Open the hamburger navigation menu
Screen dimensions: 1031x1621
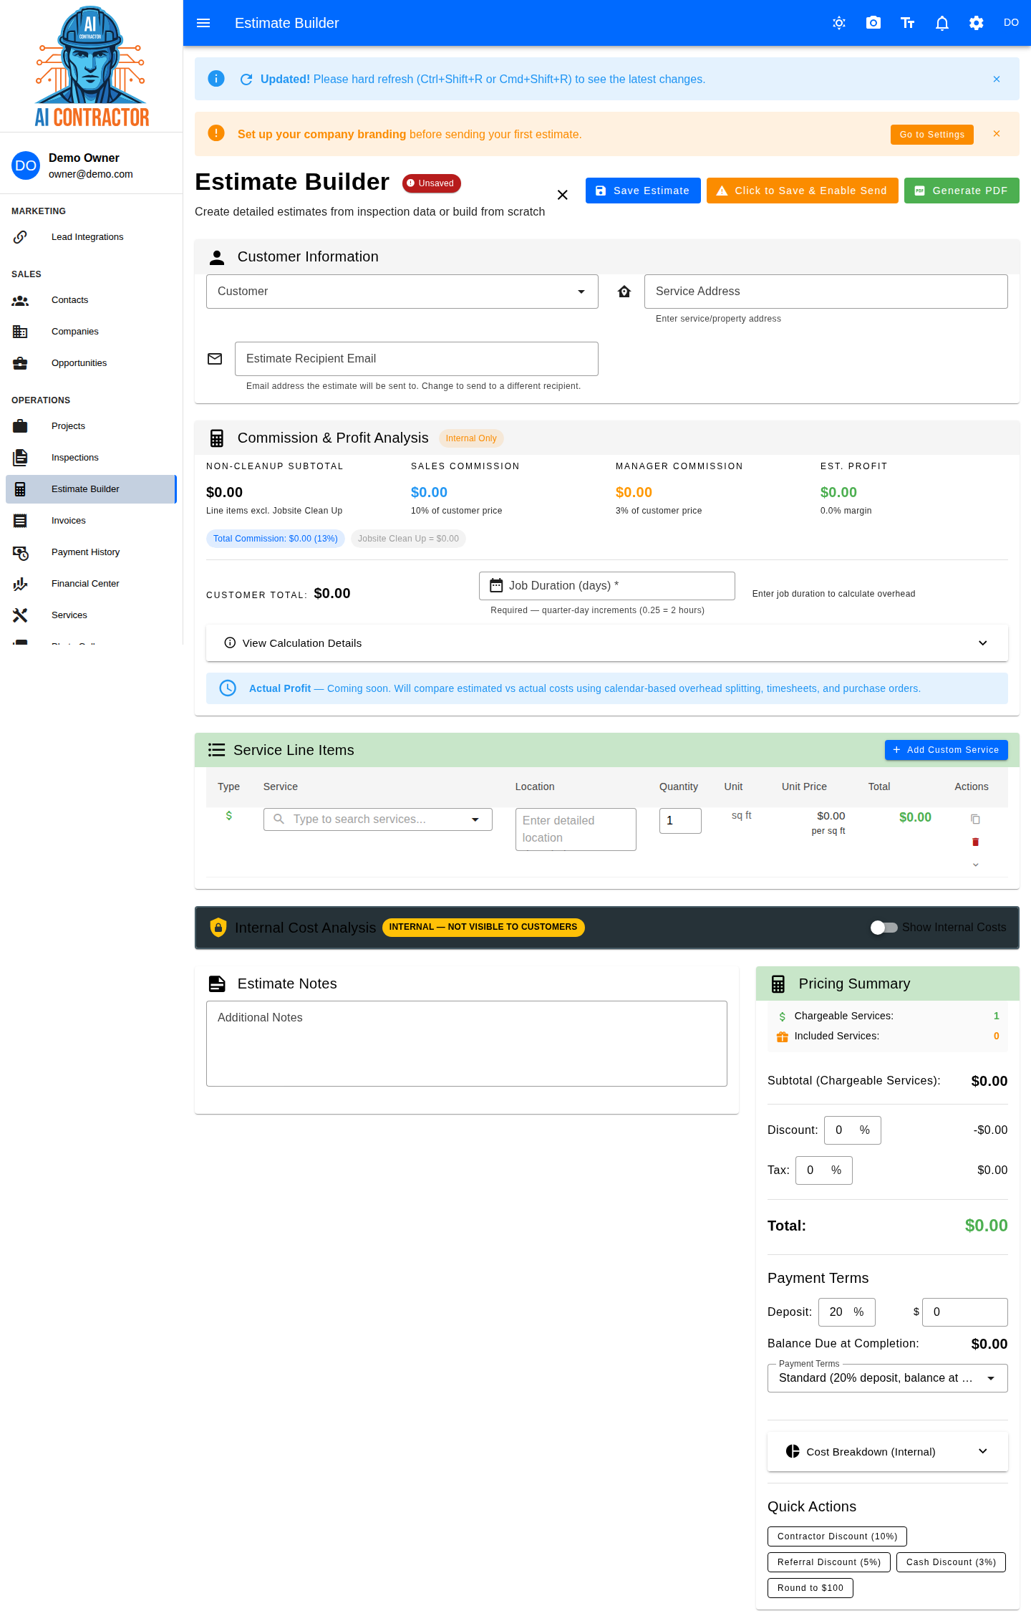203,23
